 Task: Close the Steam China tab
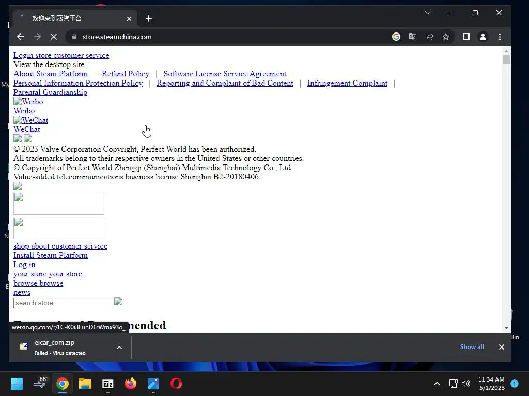[129, 19]
